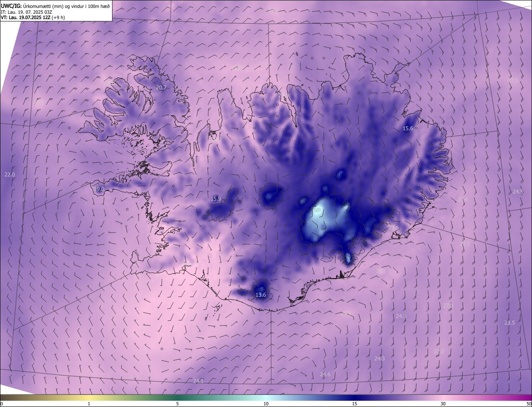Screen dimensions: 532x407
Task: Click the color scale tick labeled 1
Action: 89,404
